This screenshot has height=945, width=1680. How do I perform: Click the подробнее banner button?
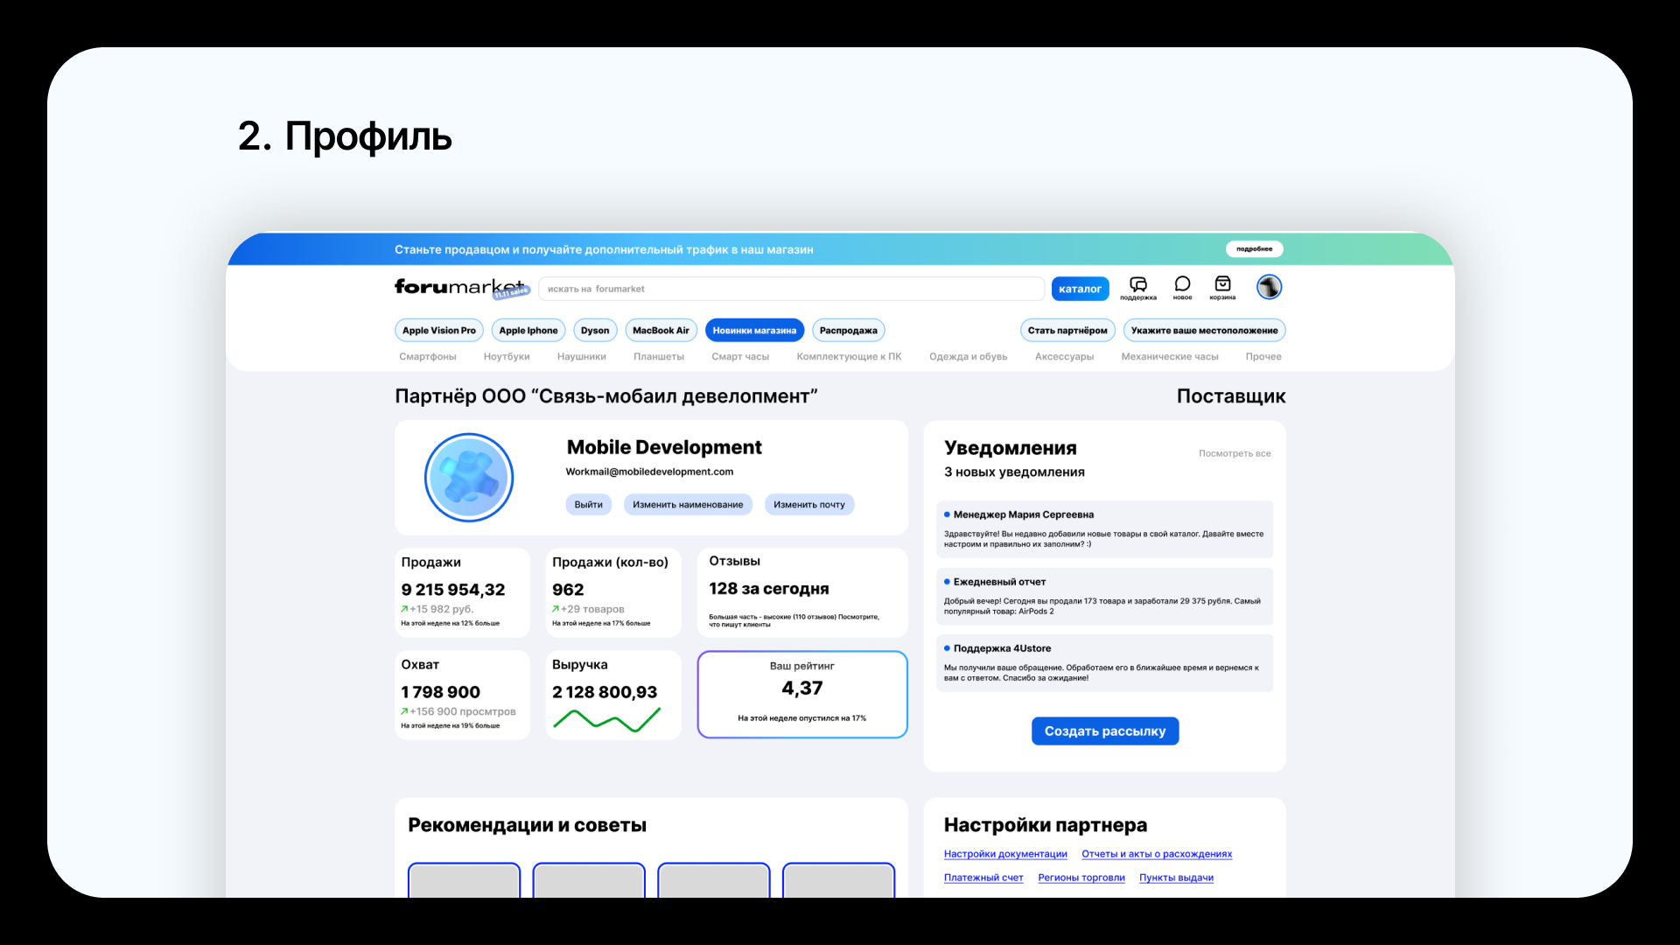click(1253, 249)
